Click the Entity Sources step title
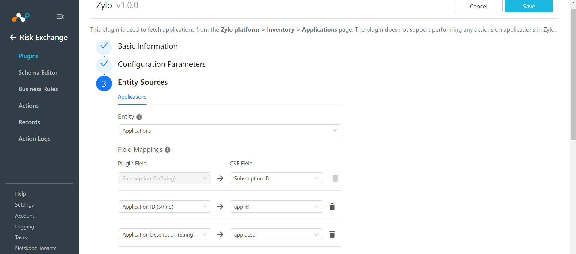 (143, 82)
